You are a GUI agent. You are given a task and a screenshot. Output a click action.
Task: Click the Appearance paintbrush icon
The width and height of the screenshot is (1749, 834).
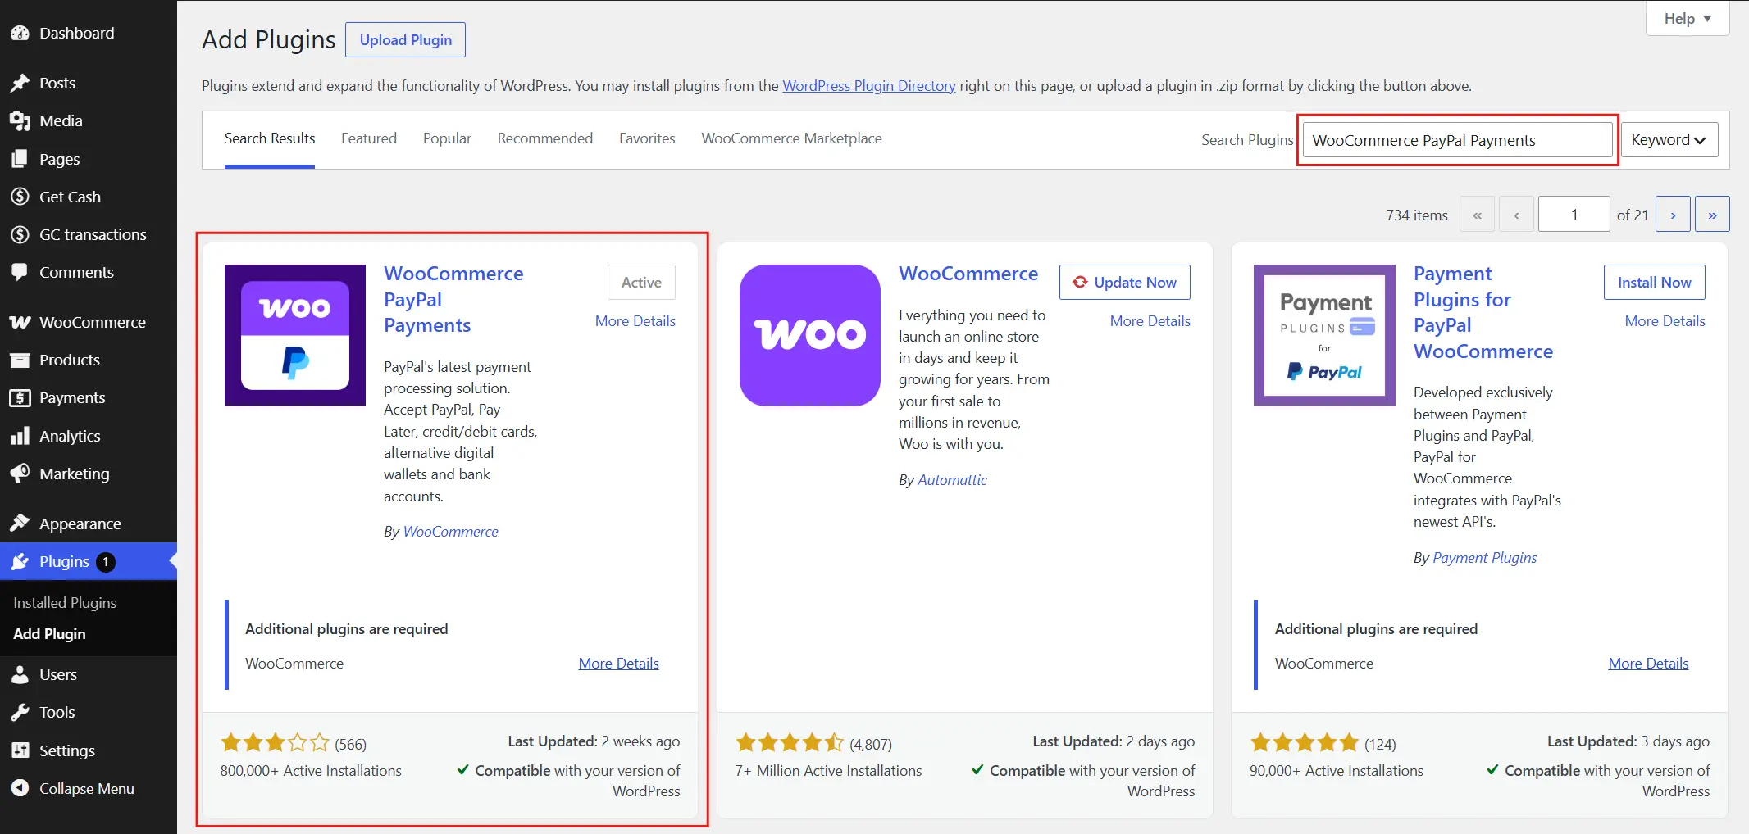(20, 524)
